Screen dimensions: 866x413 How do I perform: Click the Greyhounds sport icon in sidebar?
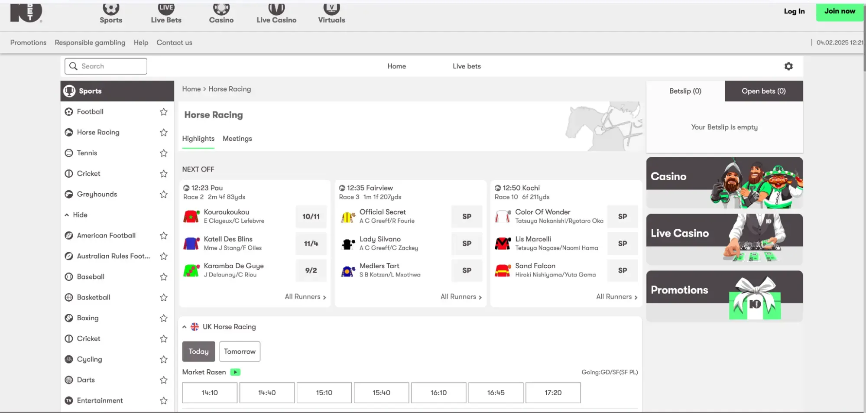(69, 194)
